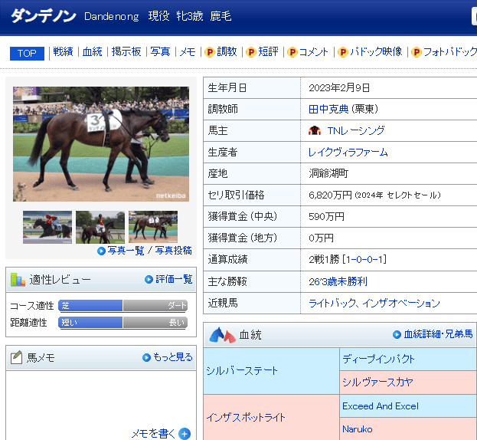Image resolution: width=477 pixels, height=440 pixels.
Task: Open breeder レイクヴィラファーム link
Action: click(x=348, y=152)
